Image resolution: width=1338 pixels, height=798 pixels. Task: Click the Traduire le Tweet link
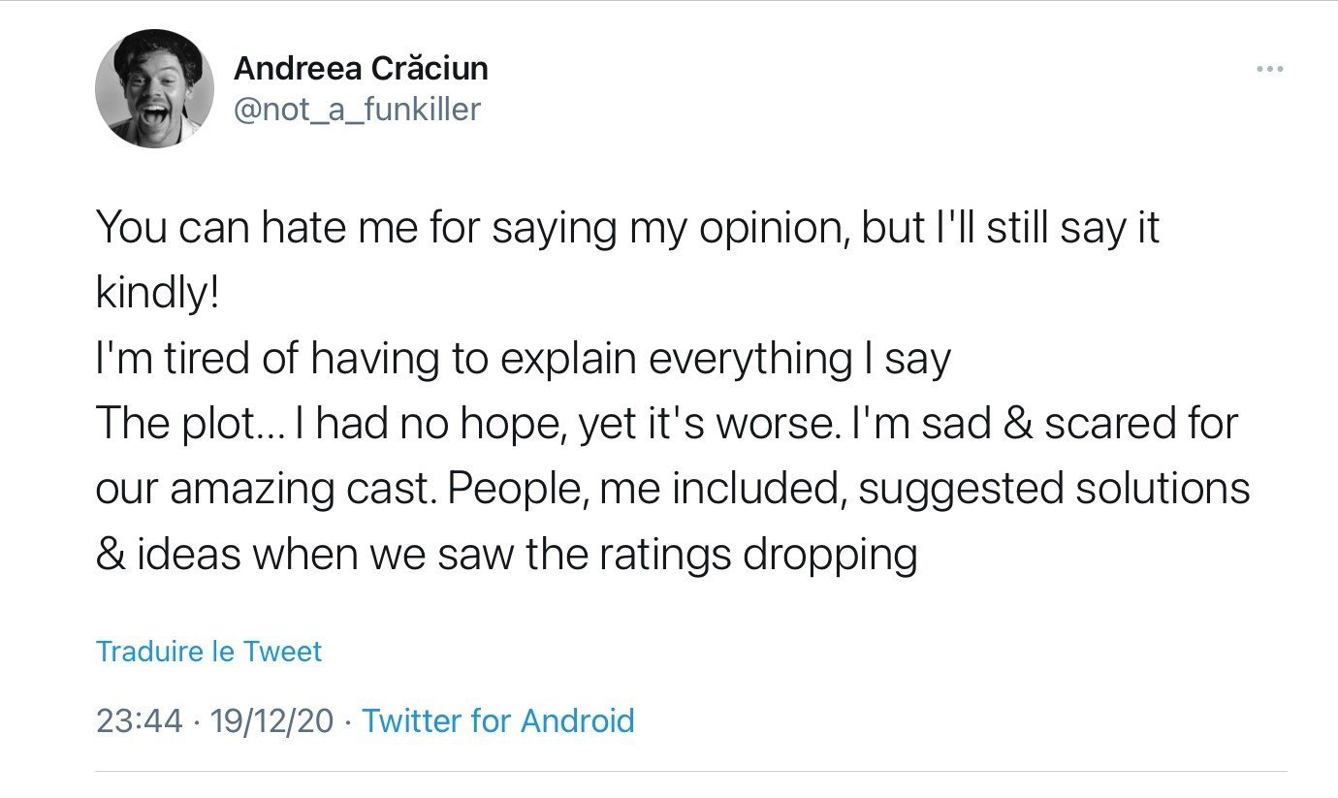(x=208, y=651)
